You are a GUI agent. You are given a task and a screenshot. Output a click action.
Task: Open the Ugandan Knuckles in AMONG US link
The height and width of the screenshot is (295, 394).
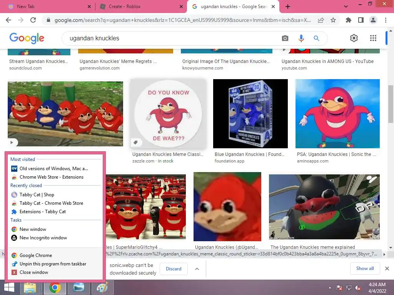point(327,61)
